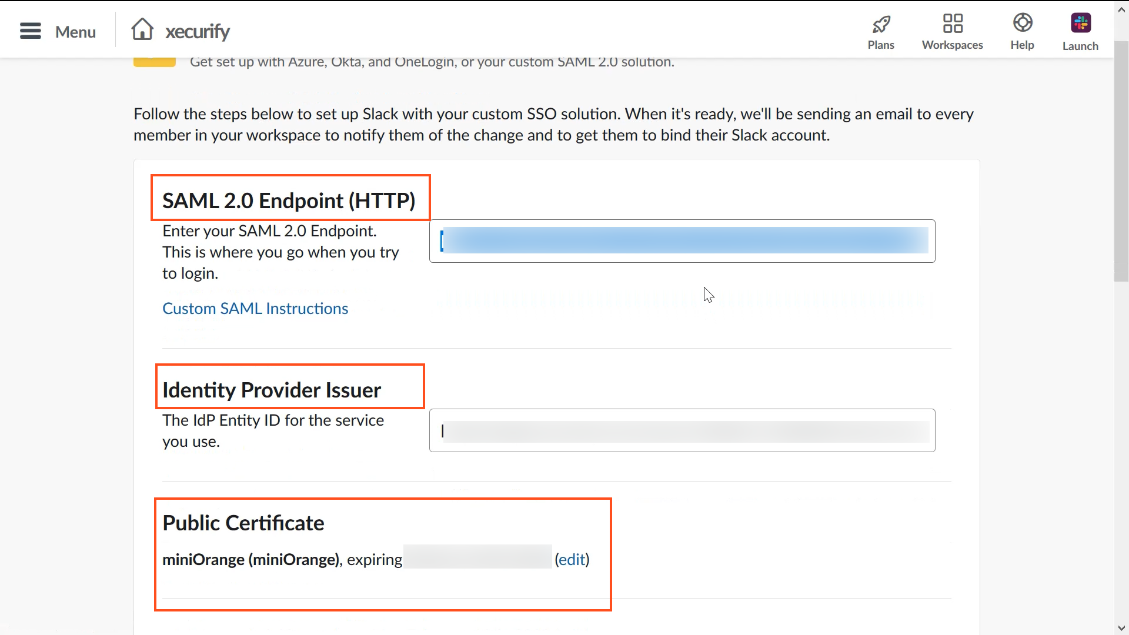1129x635 pixels.
Task: Select the Workspaces navbar label
Action: [952, 45]
